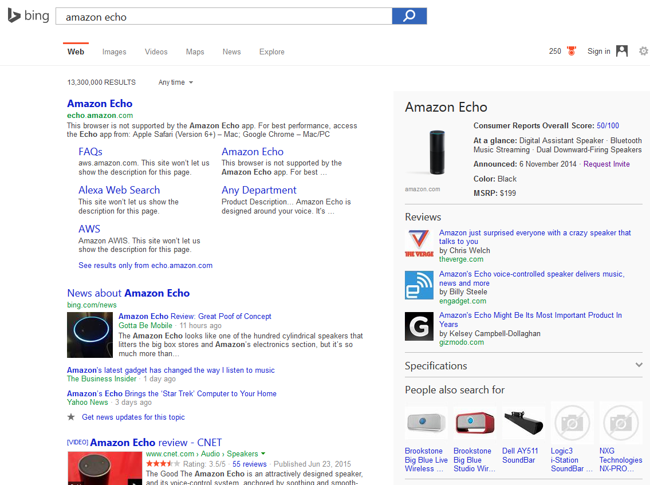Expand the Specifications section

pos(639,365)
